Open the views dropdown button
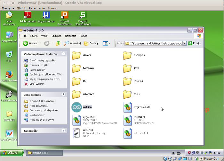The height and width of the screenshot is (161, 224). click(x=106, y=43)
